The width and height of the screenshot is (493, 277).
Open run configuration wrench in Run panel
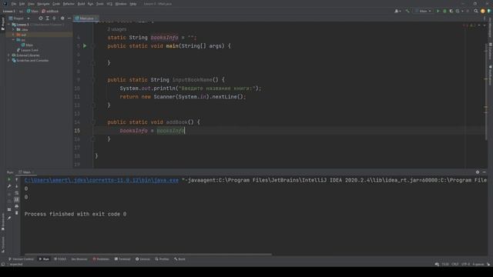coord(9,186)
